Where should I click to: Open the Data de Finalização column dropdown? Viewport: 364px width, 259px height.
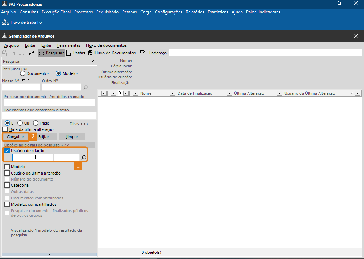click(229, 93)
